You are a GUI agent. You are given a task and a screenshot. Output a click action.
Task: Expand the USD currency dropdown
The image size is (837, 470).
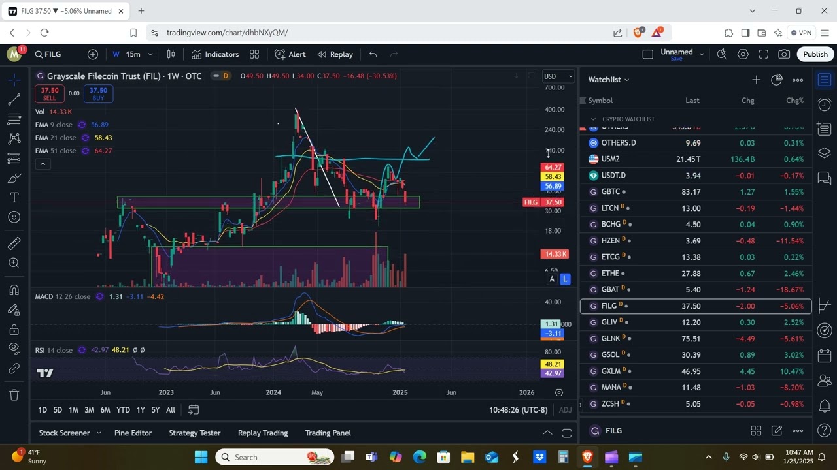tap(559, 76)
